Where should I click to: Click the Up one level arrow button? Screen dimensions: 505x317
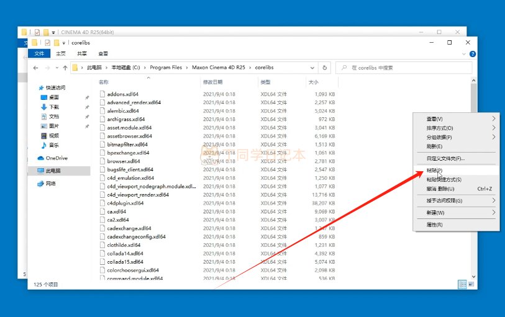65,68
